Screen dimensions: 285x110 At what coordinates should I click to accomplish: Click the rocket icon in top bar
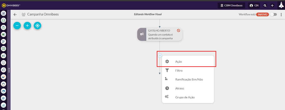click(x=281, y=5)
